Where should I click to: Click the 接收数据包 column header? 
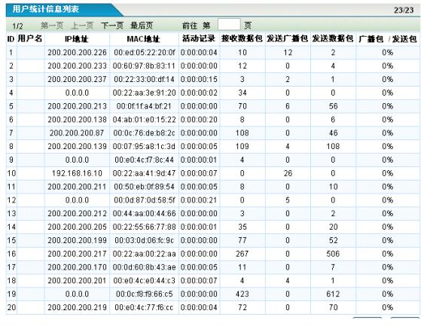click(242, 38)
